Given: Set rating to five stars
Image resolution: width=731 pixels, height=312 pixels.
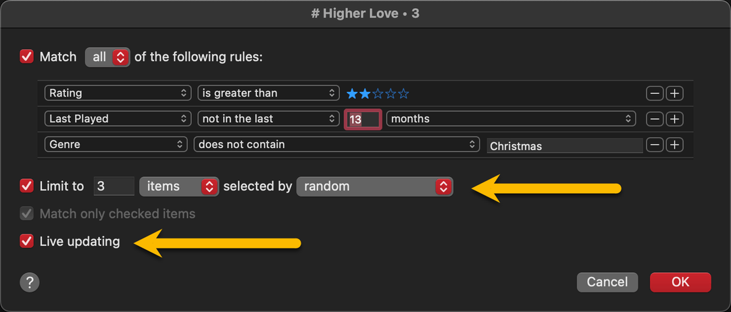Looking at the screenshot, I should [404, 93].
